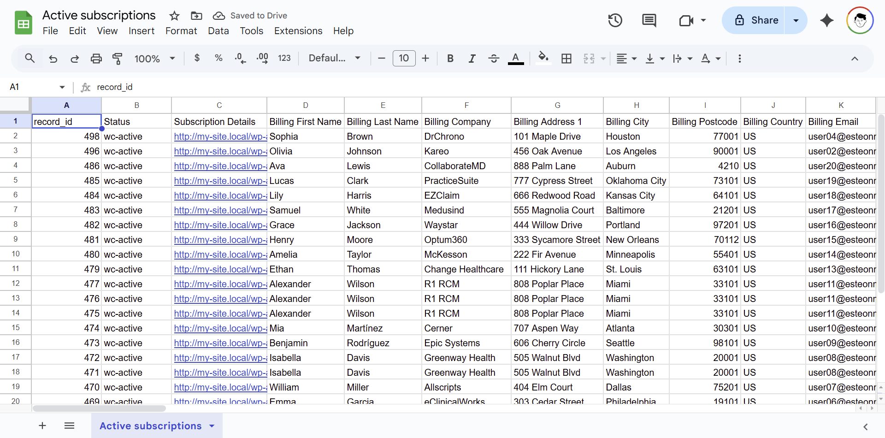Open the name box dropdown

(x=62, y=87)
